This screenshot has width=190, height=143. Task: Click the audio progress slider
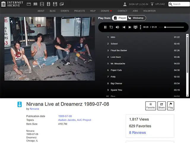tap(171, 27)
